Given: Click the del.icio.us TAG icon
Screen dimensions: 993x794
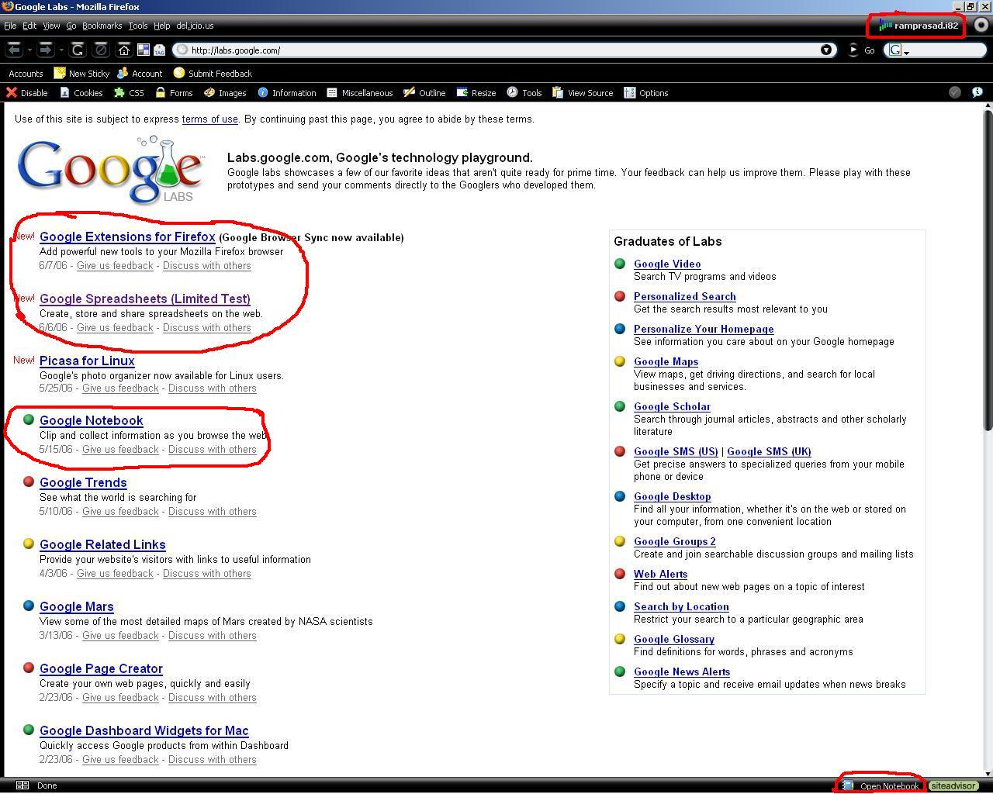Looking at the screenshot, I should (x=159, y=50).
